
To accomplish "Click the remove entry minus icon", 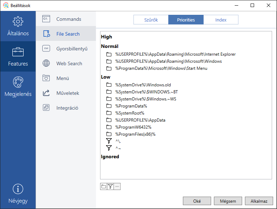I will point(117,186).
